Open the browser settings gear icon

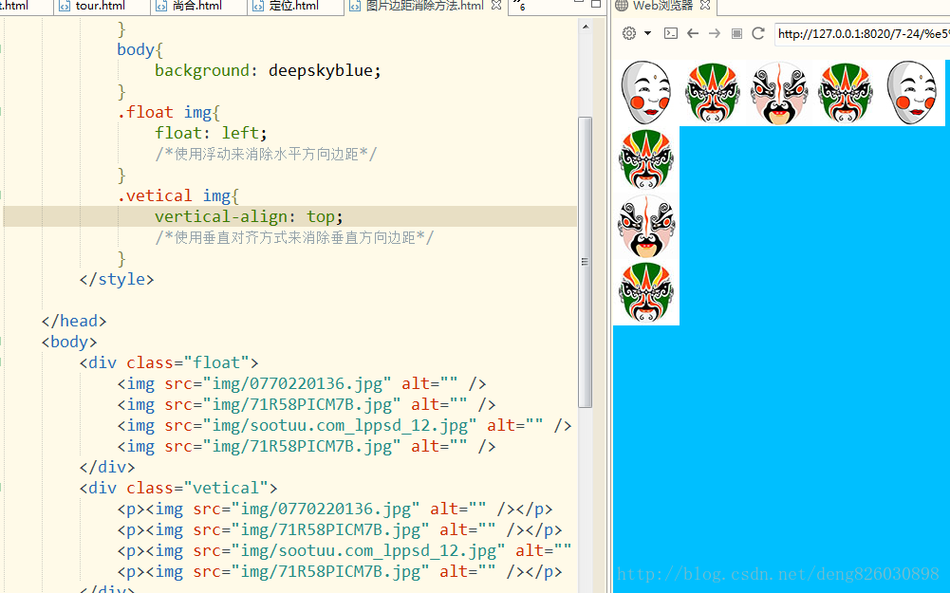629,33
